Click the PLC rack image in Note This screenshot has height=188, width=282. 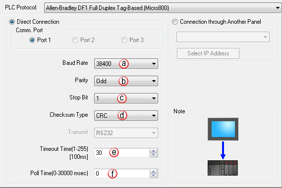(223, 168)
